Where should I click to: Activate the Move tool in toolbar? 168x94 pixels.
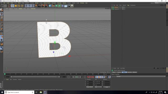coord(13,6)
